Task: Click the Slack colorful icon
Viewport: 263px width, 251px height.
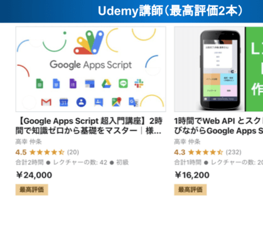Action: (139, 83)
